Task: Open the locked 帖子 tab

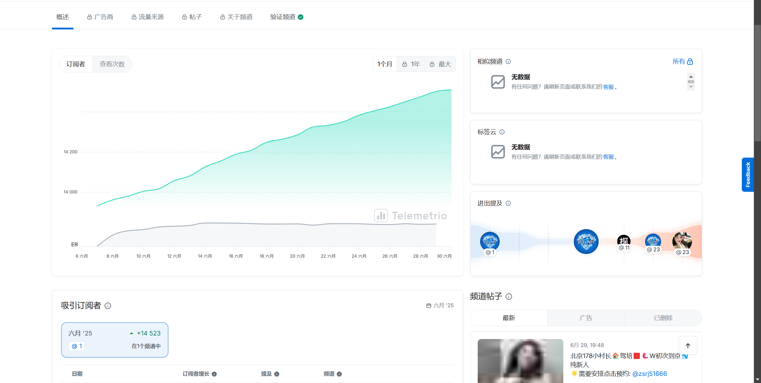Action: point(192,17)
